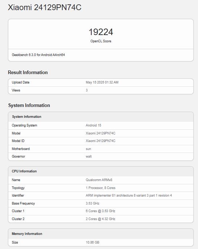
Task: Select the Qualcomm ARMv8 CPU name
Action: (99, 180)
